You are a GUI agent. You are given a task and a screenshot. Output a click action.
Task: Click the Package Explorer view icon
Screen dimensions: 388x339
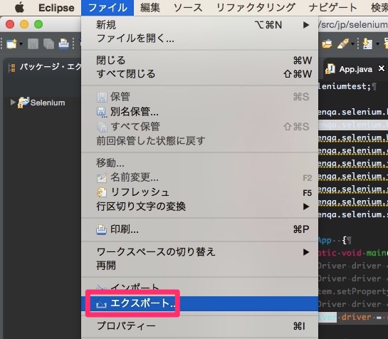pyautogui.click(x=11, y=68)
